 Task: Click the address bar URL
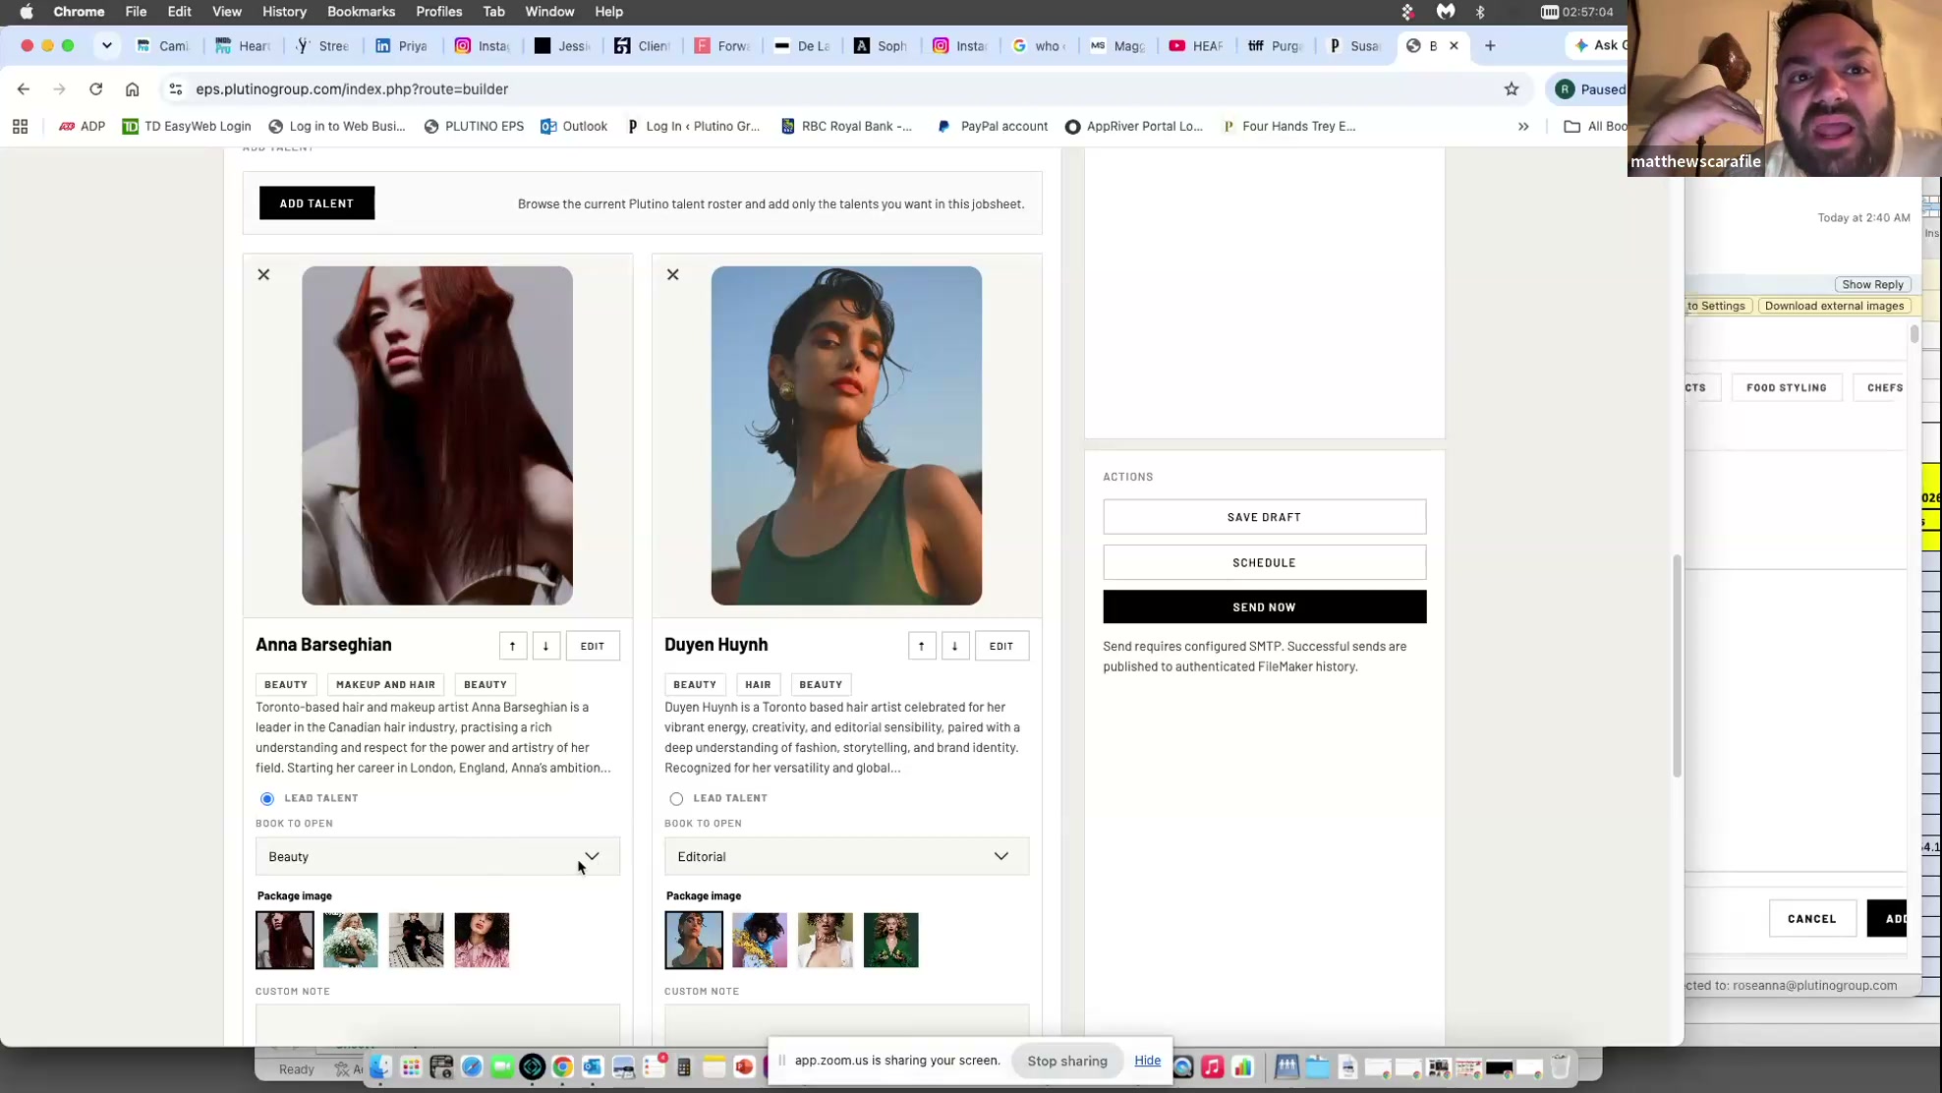click(x=352, y=88)
